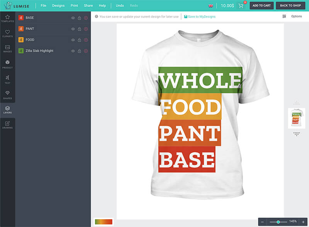The height and width of the screenshot is (227, 309).
Task: Open the Cliparts sidebar panel
Action: (7, 34)
